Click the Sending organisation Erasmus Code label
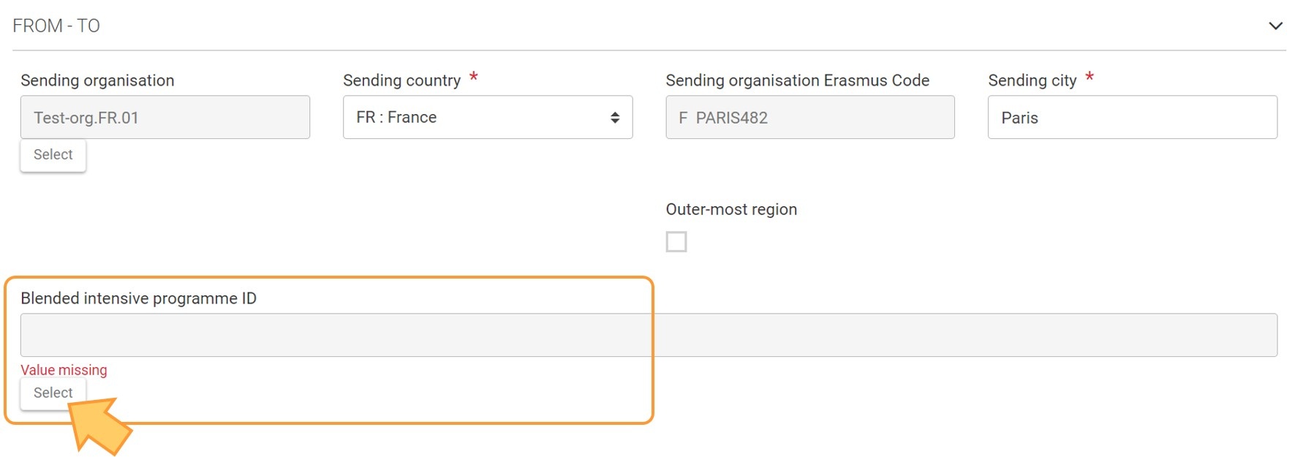1295x457 pixels. [797, 80]
